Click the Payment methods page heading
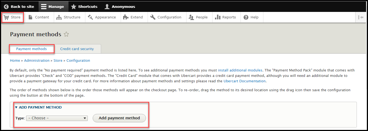The height and width of the screenshot is (131, 368). tap(36, 34)
